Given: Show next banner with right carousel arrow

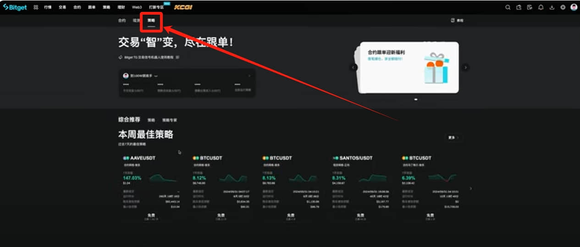Looking at the screenshot, I should (465, 67).
